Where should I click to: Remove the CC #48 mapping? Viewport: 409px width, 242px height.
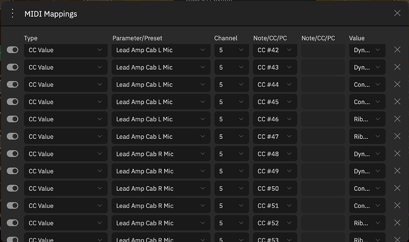(x=397, y=154)
